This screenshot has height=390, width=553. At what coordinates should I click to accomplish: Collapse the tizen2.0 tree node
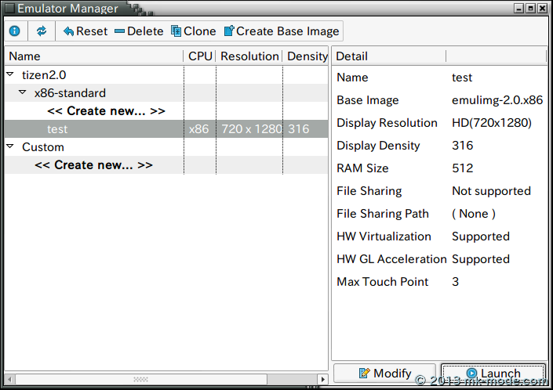coord(10,75)
